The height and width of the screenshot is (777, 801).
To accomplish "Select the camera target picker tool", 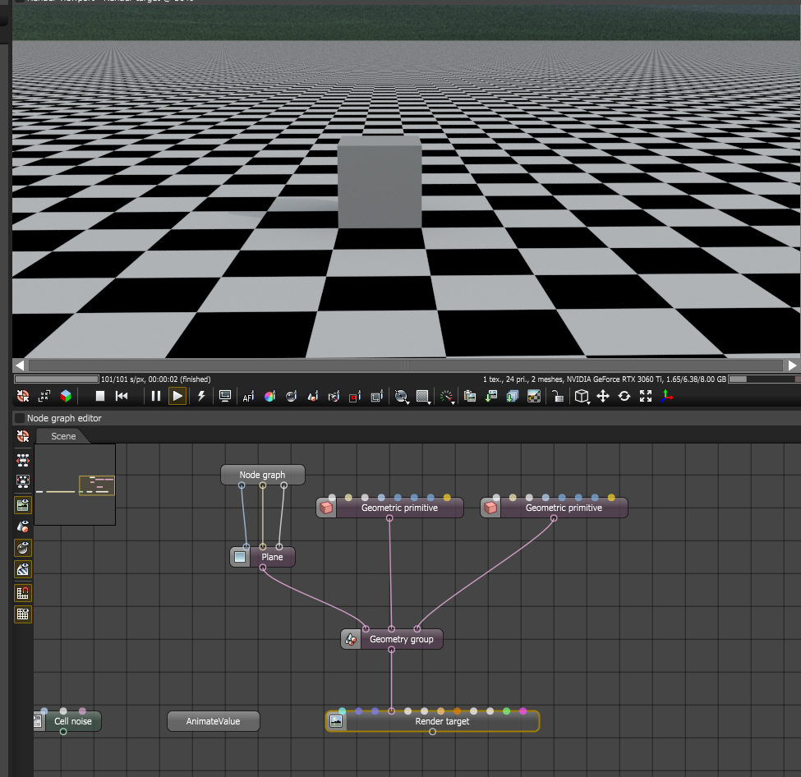I will tap(334, 396).
